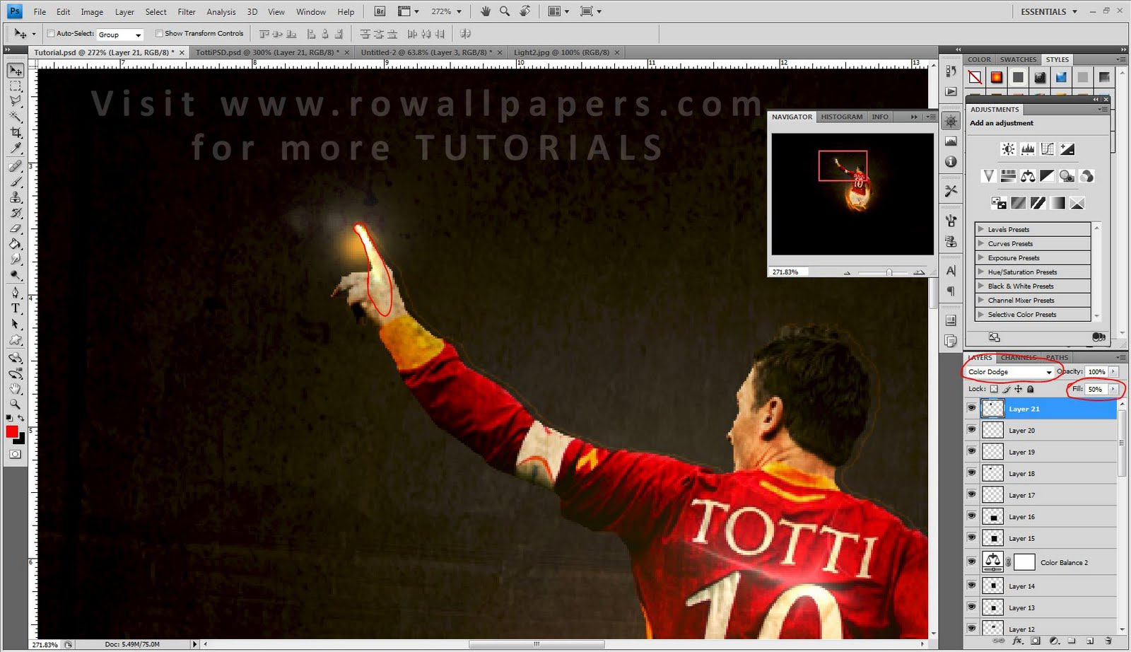Toggle visibility of Color Balance 2 layer
The height and width of the screenshot is (652, 1131).
coord(972,562)
